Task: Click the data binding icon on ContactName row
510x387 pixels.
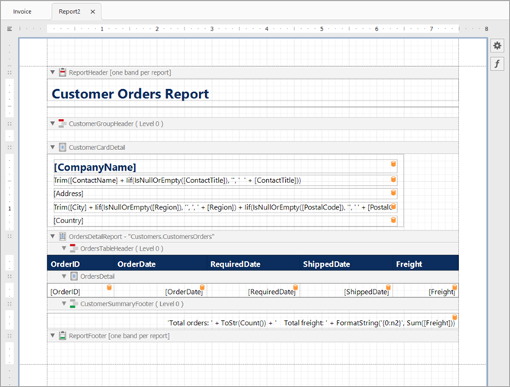Action: coord(393,179)
